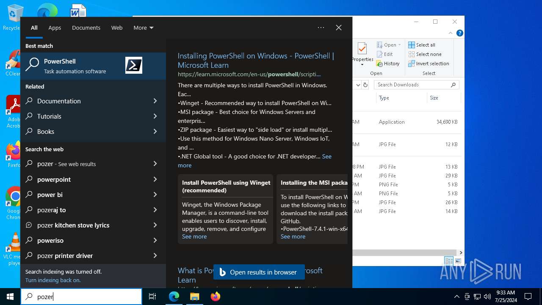This screenshot has height=305, width=542.
Task: Click Open results in browser button
Action: 259,272
